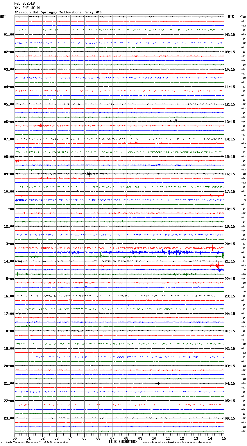Click the '22:15' UTC time label
The width and height of the screenshot is (247, 446).
click(230, 279)
